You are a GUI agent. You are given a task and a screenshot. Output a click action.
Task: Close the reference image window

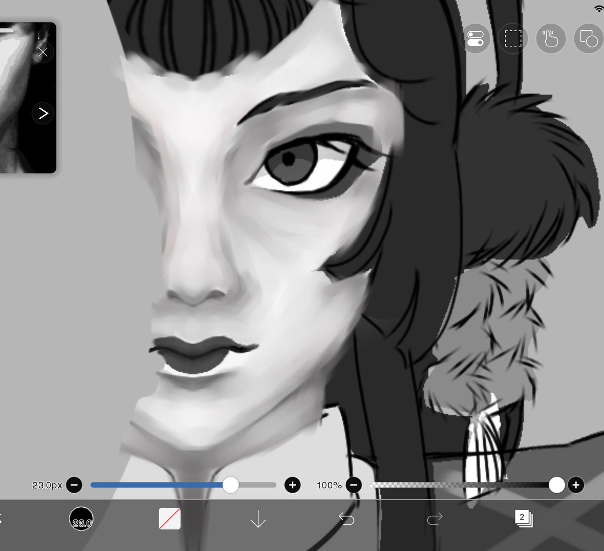(x=43, y=52)
